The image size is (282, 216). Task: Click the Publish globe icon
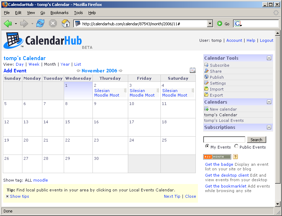pos(206,77)
